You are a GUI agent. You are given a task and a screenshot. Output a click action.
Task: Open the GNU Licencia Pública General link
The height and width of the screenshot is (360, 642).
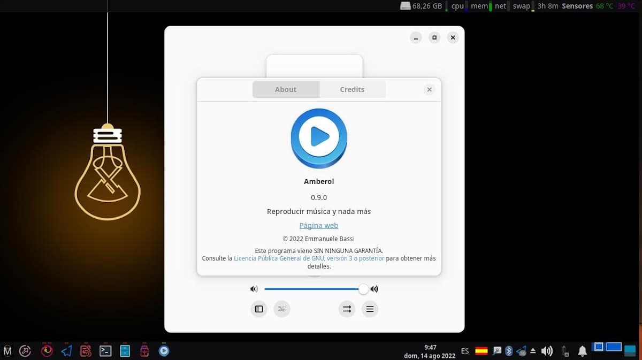pos(309,258)
